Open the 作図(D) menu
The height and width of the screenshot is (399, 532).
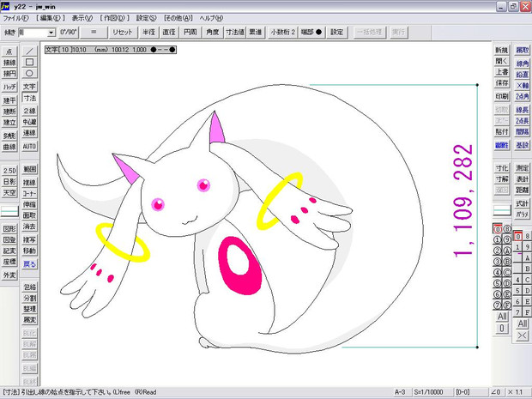pyautogui.click(x=114, y=18)
